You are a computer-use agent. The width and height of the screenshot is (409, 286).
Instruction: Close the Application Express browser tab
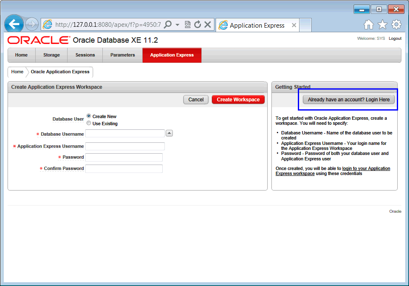[294, 25]
